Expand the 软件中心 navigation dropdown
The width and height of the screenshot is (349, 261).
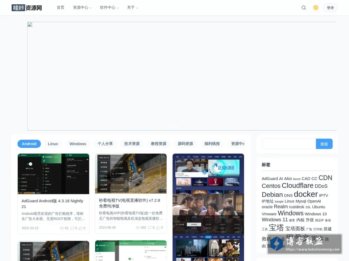(109, 8)
